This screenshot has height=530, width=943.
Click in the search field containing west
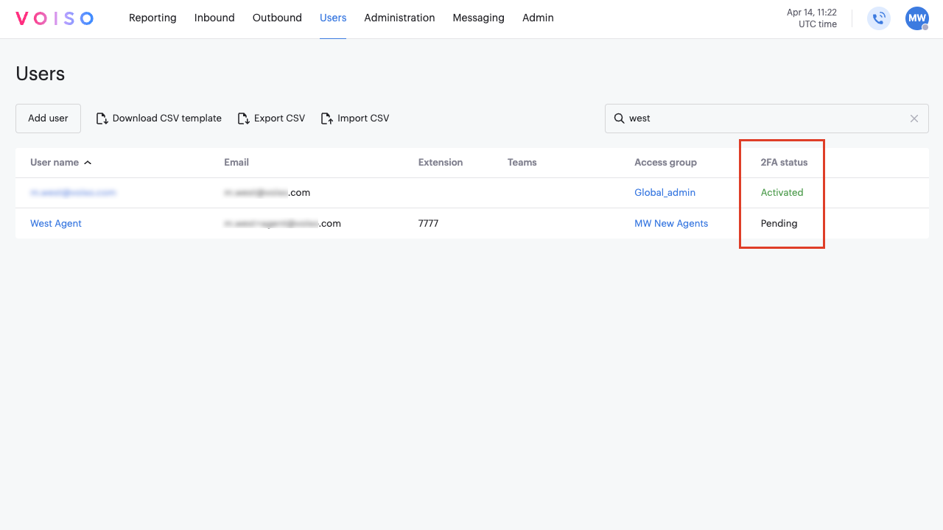766,119
